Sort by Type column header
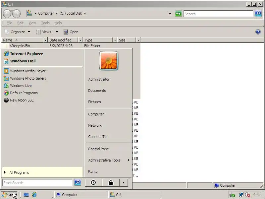265x199 pixels. [98, 40]
